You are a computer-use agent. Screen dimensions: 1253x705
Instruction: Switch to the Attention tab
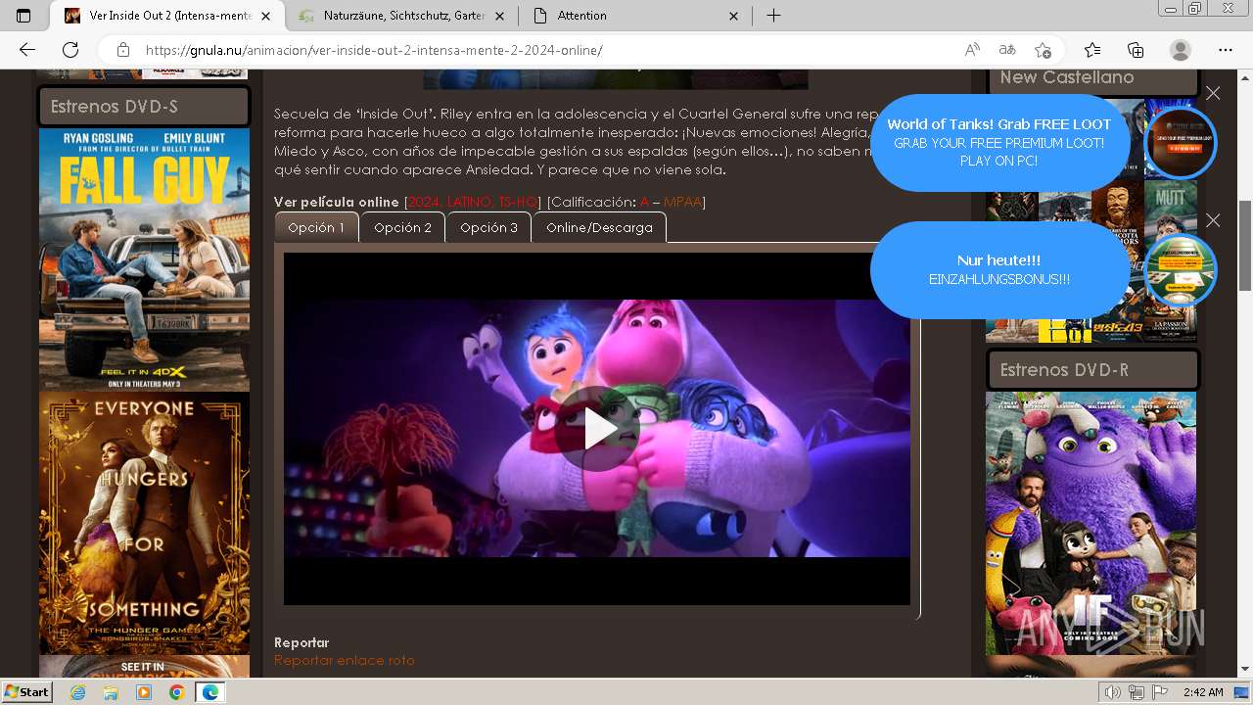pos(636,16)
